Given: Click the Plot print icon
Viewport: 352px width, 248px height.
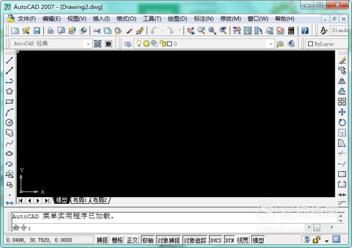Looking at the screenshot, I should (x=50, y=31).
